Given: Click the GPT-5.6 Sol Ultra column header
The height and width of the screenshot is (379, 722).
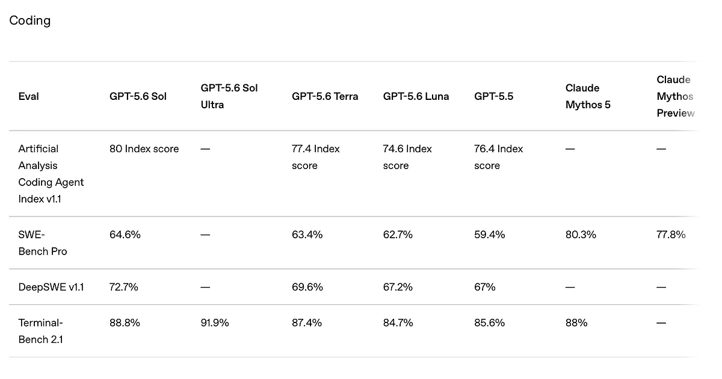Looking at the screenshot, I should point(229,96).
